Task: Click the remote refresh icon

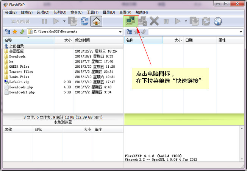Action: [206, 21]
